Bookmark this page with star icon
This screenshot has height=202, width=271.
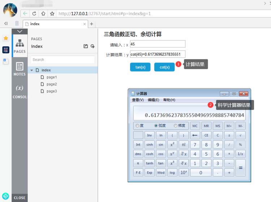52,13
